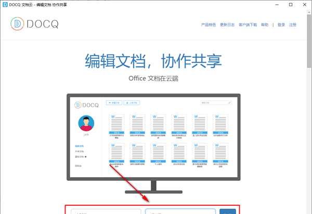
Task: Open the 更新日志 changelog link
Action: click(x=227, y=24)
